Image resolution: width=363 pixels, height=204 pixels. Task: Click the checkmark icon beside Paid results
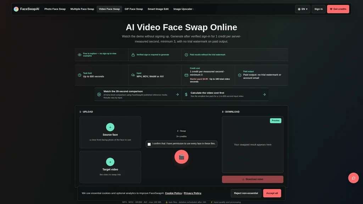[186, 55]
